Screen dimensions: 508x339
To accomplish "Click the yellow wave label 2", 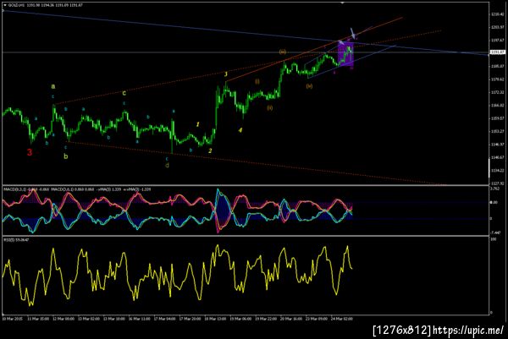I will (x=210, y=150).
